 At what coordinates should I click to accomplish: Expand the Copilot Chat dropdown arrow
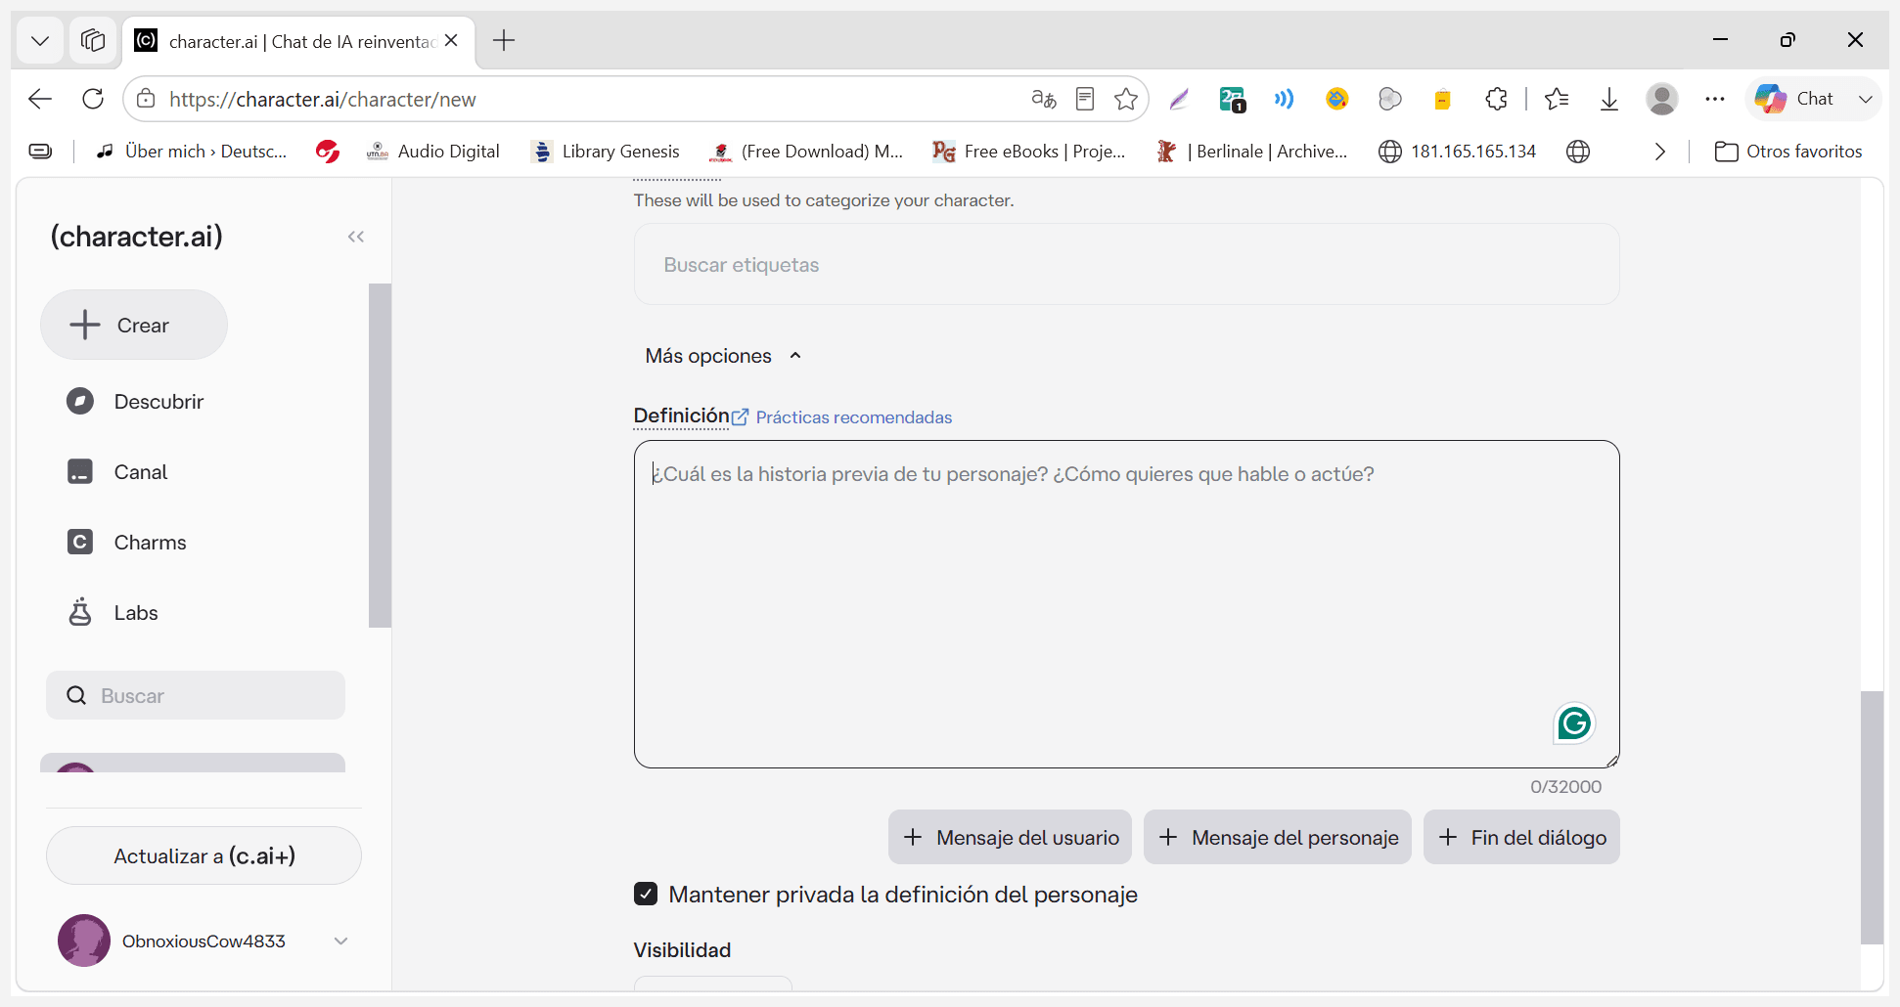[1865, 99]
